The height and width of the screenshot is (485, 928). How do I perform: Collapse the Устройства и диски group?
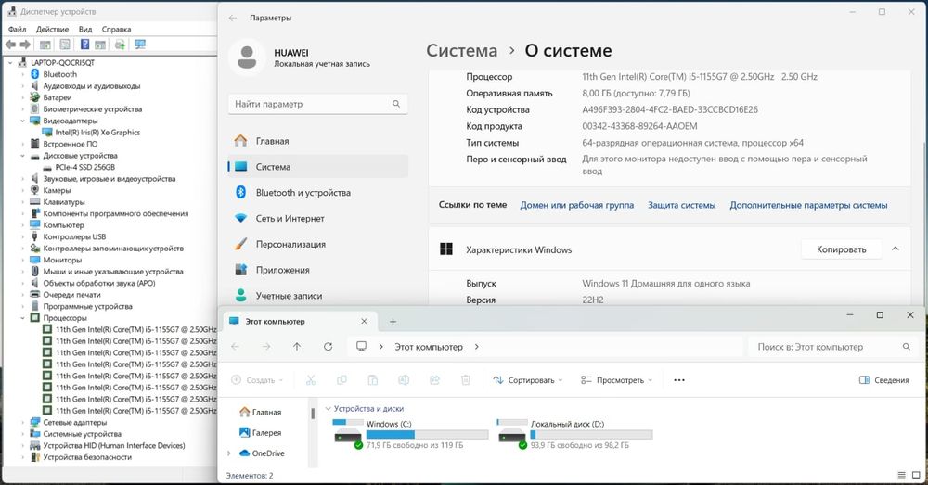click(328, 409)
